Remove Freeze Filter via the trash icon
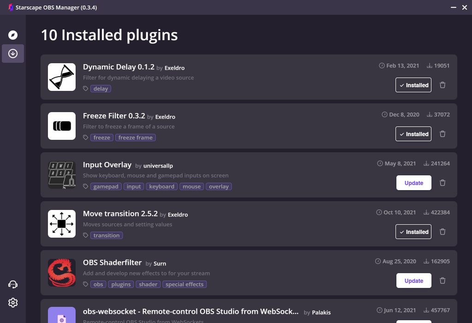 click(x=442, y=134)
